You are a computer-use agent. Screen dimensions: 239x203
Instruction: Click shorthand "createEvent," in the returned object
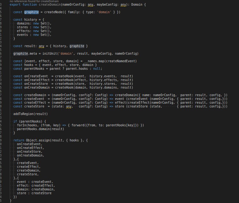click(28, 163)
